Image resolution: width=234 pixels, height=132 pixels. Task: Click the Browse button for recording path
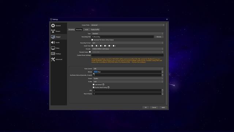click(x=159, y=37)
